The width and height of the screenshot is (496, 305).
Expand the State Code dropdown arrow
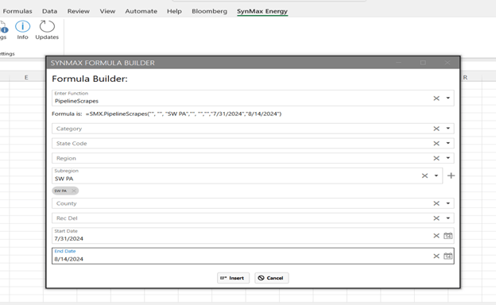click(x=448, y=143)
